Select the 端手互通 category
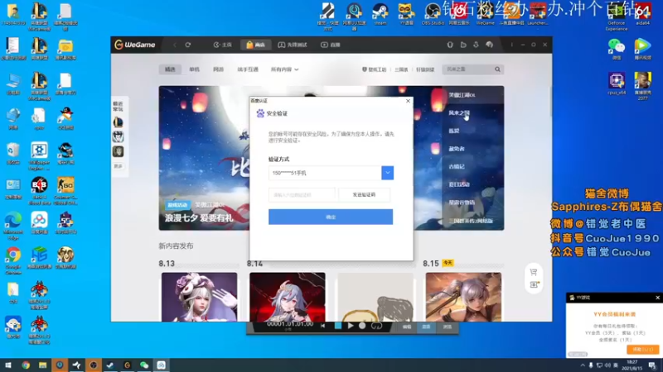Screen dimensions: 663x372 click(248, 69)
